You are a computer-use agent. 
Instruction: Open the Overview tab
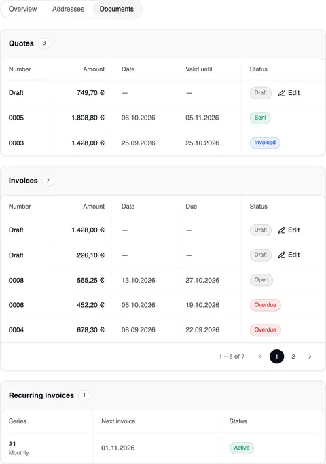[23, 9]
